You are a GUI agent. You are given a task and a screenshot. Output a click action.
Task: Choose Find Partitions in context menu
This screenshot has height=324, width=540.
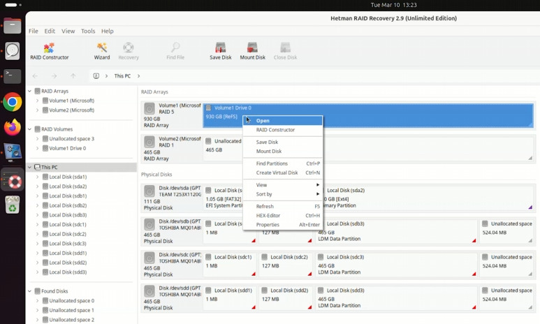point(283,163)
